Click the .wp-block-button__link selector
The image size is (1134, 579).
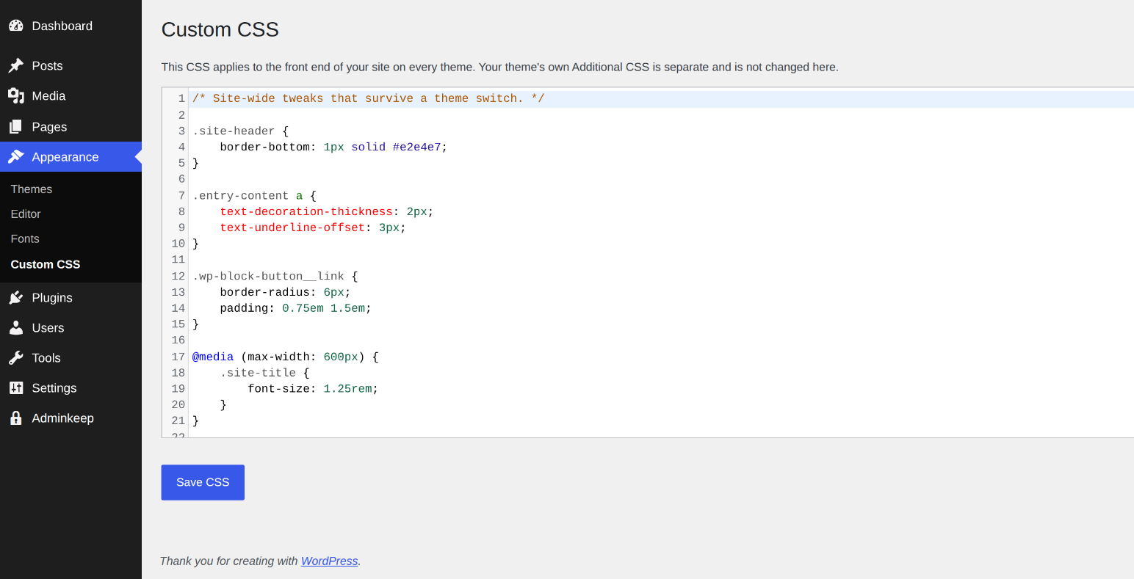pos(268,277)
